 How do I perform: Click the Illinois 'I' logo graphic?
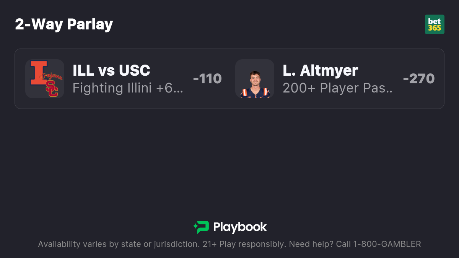(39, 73)
